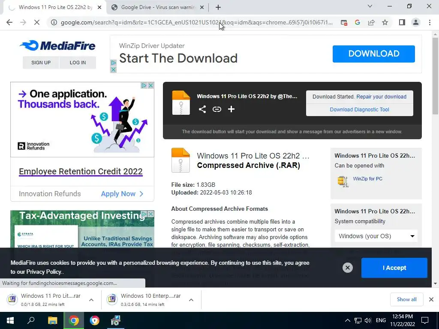Click the Chrome icon on taskbar
This screenshot has height=329, width=439.
[74, 320]
